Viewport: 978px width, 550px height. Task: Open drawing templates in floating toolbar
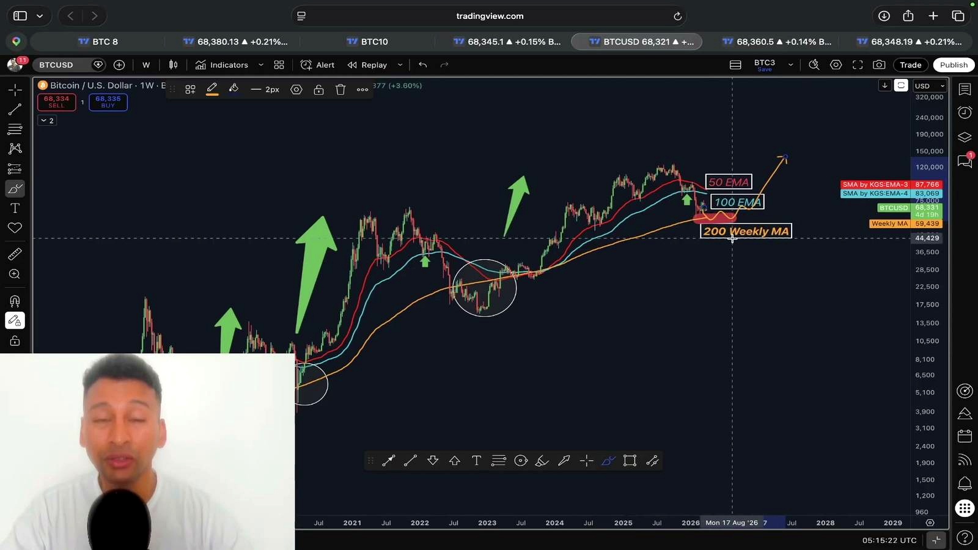(x=191, y=90)
